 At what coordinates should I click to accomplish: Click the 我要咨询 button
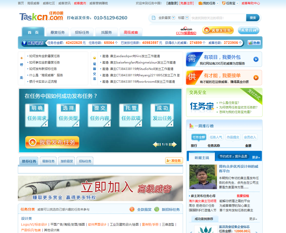click(x=249, y=30)
